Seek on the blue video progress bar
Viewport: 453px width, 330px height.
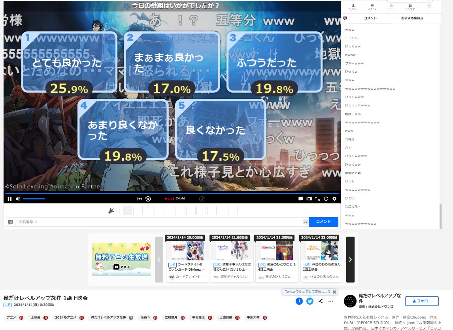click(172, 193)
